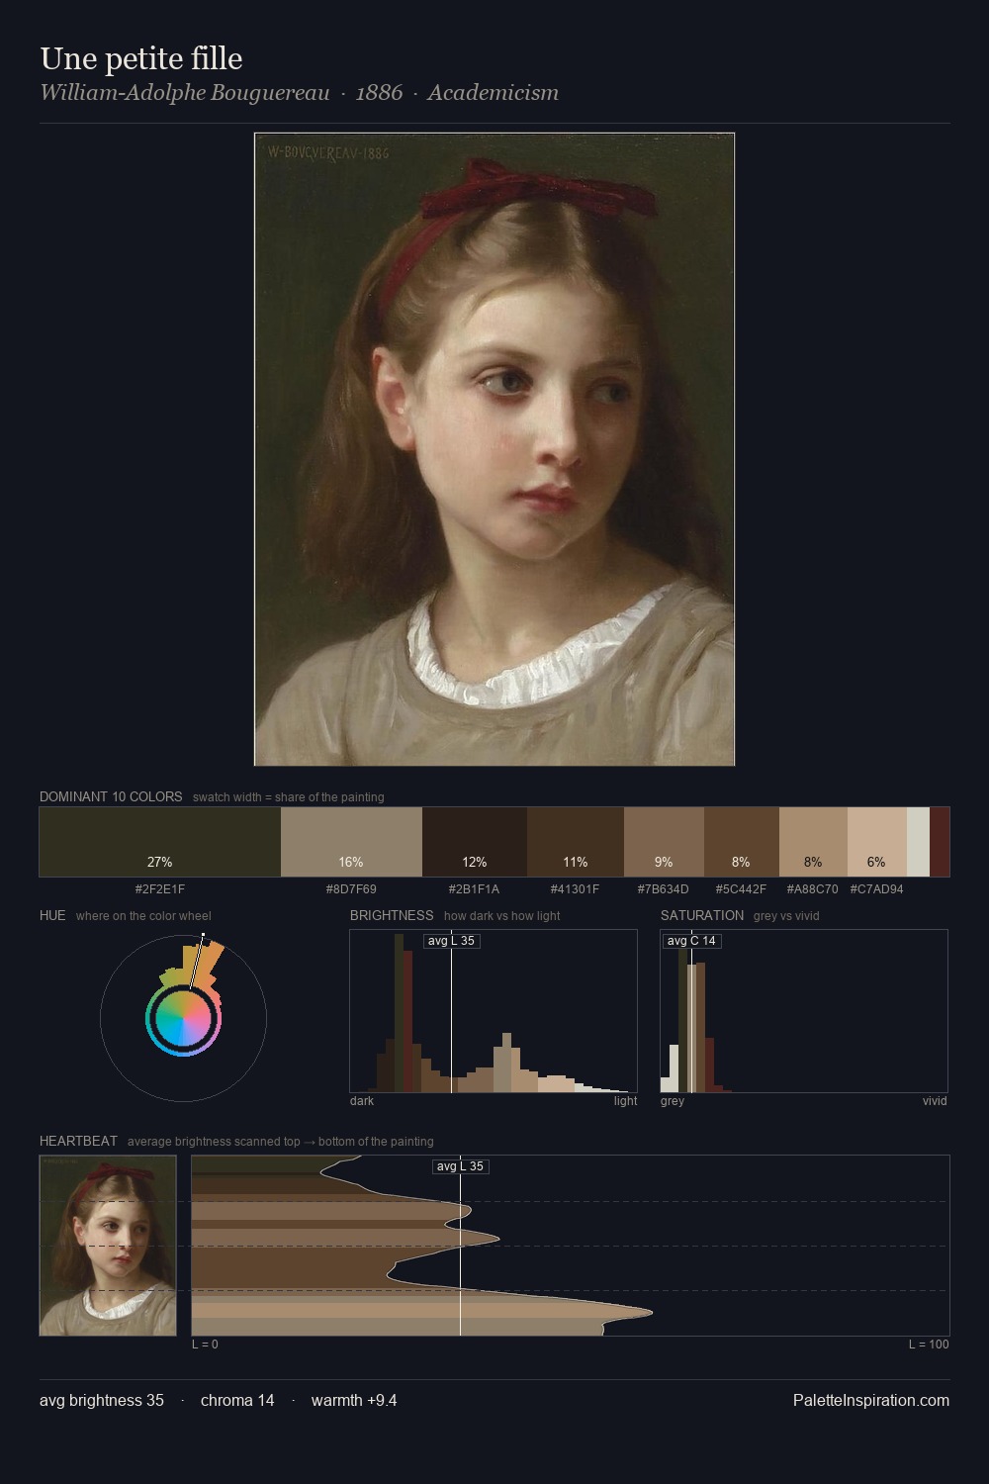This screenshot has width=989, height=1484.
Task: Click the title Une petite fille
Action: point(141,58)
